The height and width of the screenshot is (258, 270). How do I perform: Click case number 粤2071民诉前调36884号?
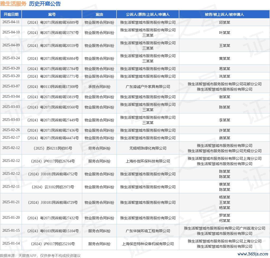pos(53,58)
